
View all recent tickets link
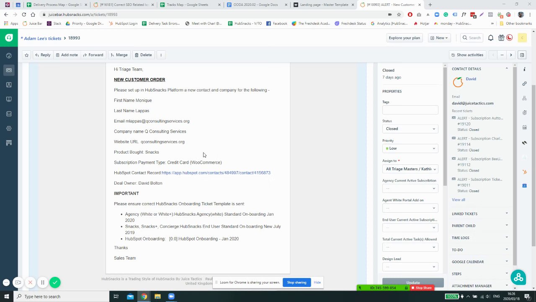tap(458, 200)
